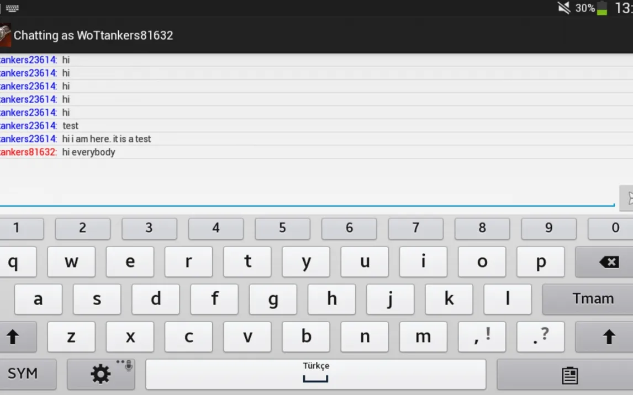Toggle the left Shift key
This screenshot has width=633, height=395.
[18, 337]
